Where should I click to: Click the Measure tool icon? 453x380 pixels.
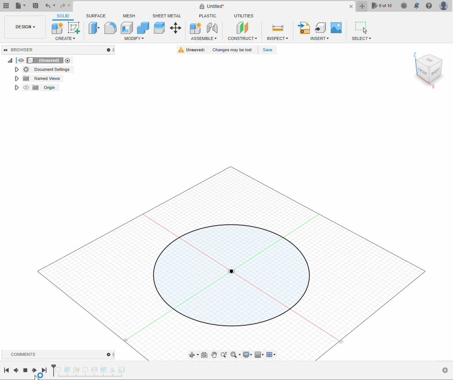(x=277, y=28)
